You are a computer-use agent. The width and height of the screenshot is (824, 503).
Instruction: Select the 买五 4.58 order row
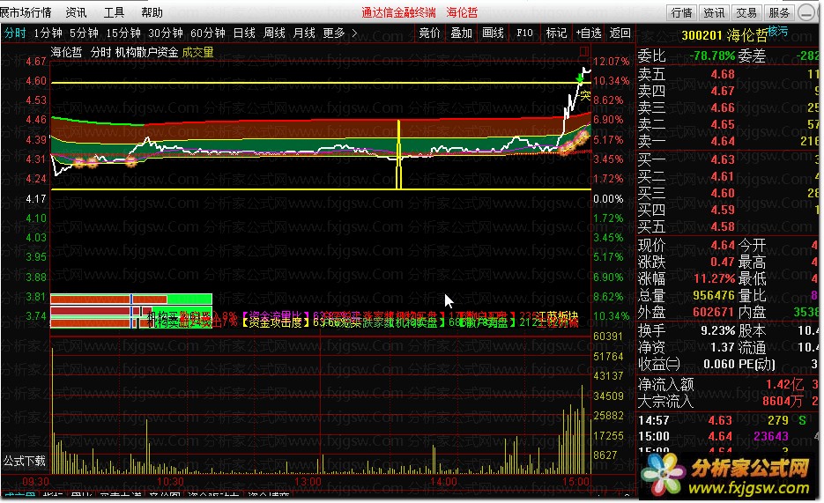tap(728, 226)
